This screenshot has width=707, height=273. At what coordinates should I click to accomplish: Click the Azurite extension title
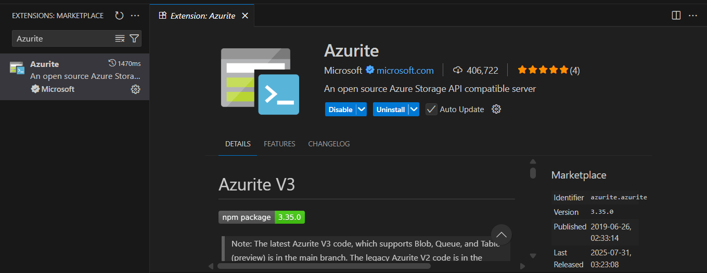coord(352,50)
